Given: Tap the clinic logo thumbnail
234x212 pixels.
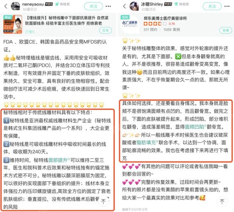Looking at the screenshot, I should 130,24.
